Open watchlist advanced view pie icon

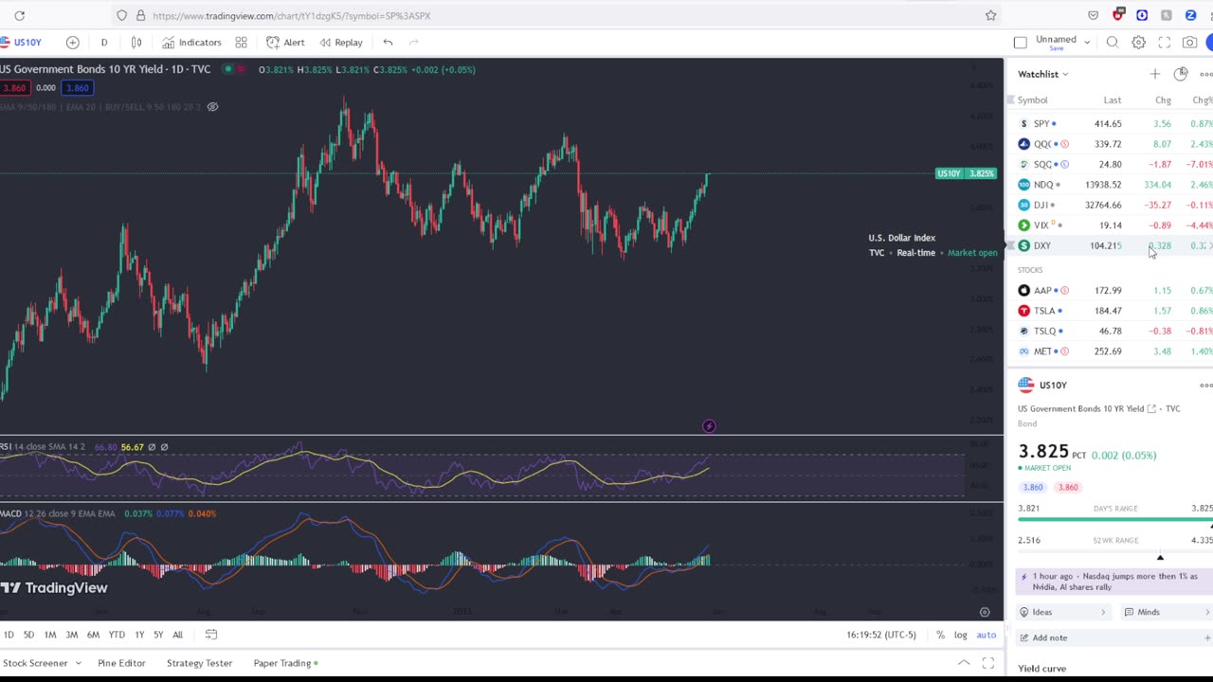point(1181,74)
